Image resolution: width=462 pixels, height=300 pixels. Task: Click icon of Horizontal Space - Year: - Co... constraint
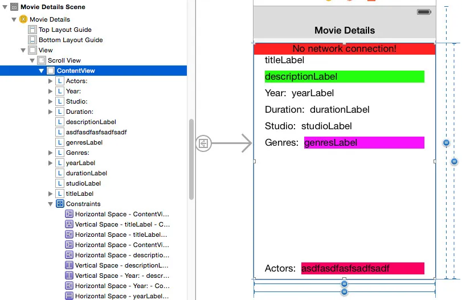point(69,286)
